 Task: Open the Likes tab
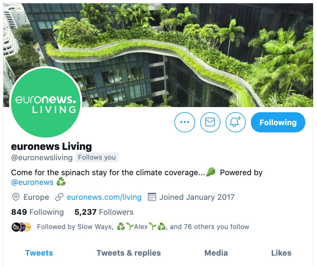(281, 253)
